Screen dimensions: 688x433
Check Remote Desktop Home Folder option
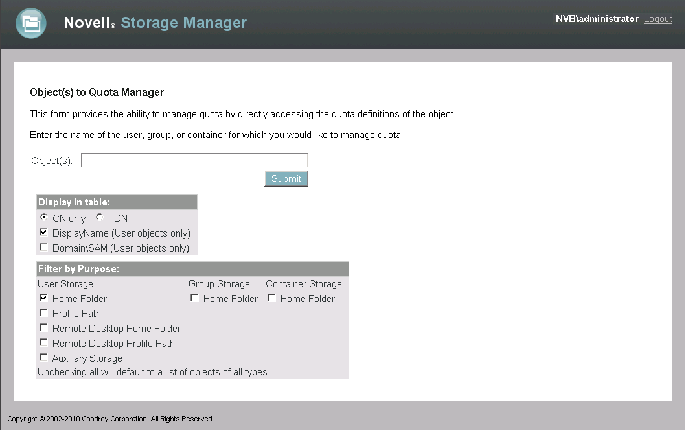[x=43, y=327]
